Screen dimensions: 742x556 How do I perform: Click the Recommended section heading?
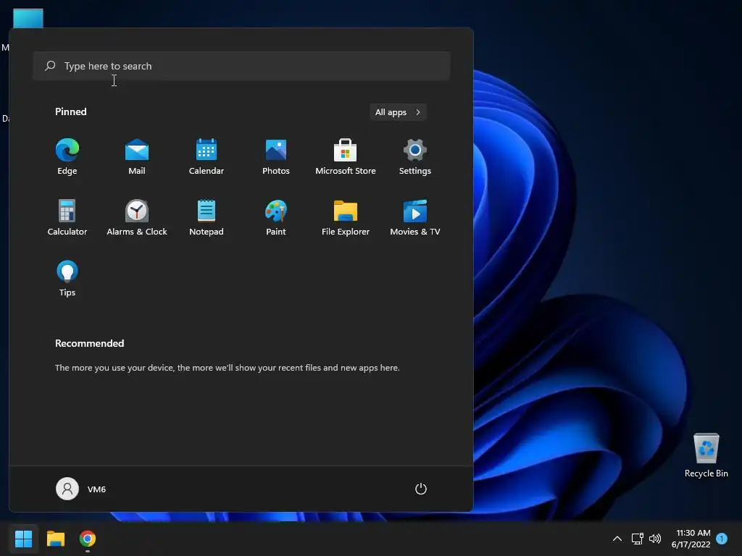point(89,343)
